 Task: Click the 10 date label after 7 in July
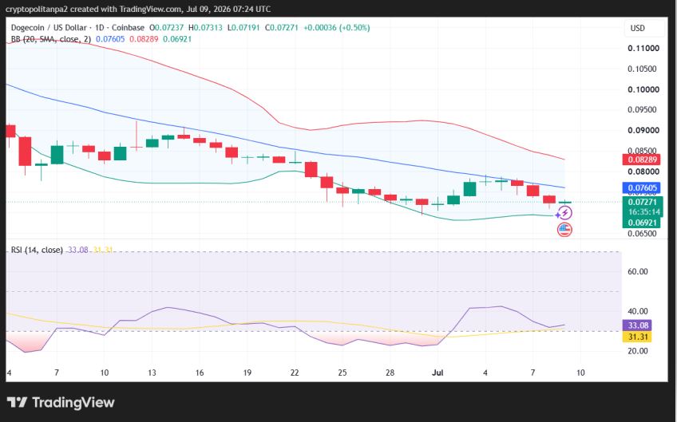tap(580, 373)
